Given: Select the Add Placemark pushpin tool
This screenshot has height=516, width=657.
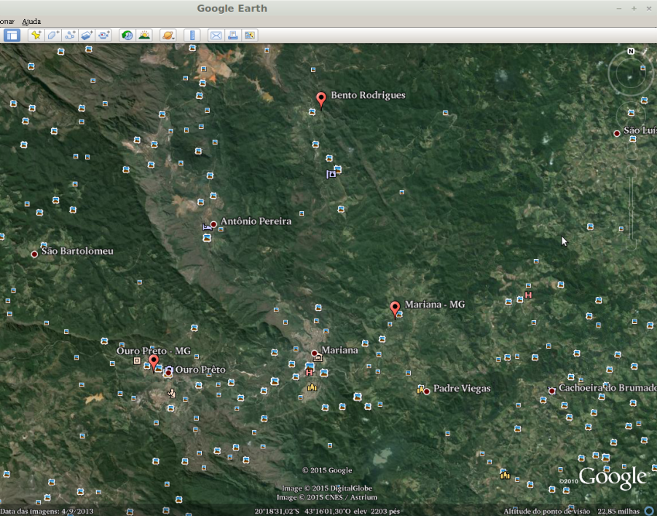Looking at the screenshot, I should [36, 35].
